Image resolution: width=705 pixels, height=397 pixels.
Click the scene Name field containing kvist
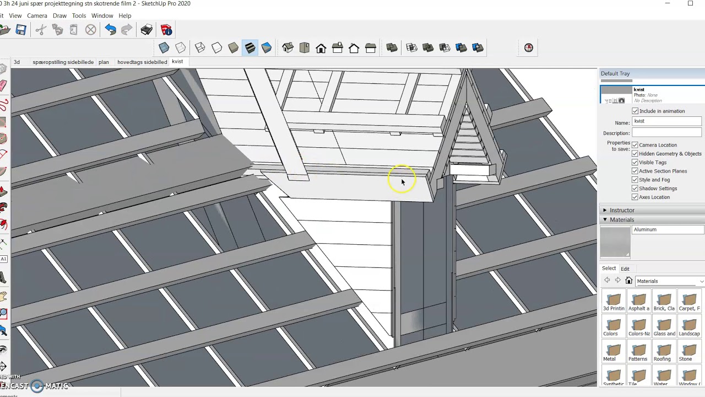point(666,121)
